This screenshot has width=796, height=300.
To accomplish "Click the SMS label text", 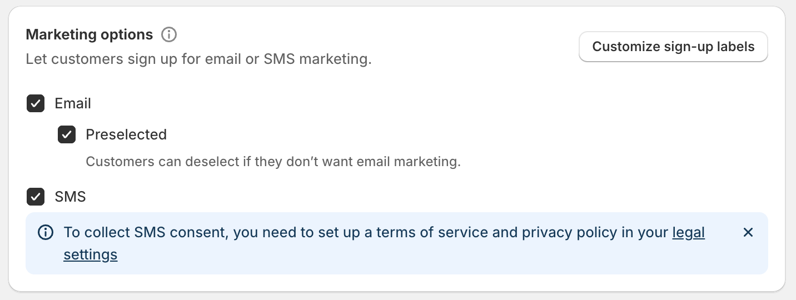I will coord(70,197).
